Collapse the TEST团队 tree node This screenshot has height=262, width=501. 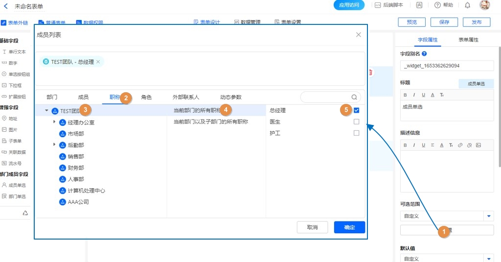tap(47, 111)
